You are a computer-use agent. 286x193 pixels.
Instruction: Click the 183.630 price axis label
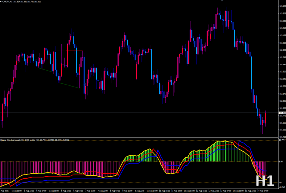click(x=283, y=6)
